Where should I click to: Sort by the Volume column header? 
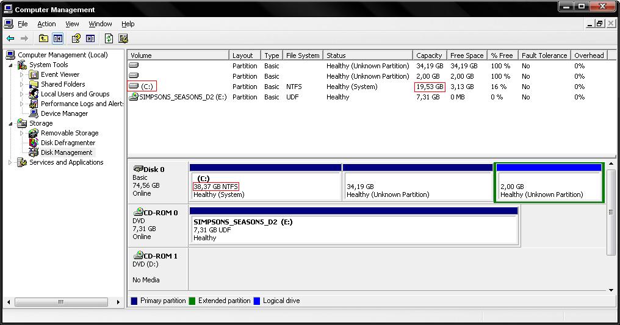[178, 55]
